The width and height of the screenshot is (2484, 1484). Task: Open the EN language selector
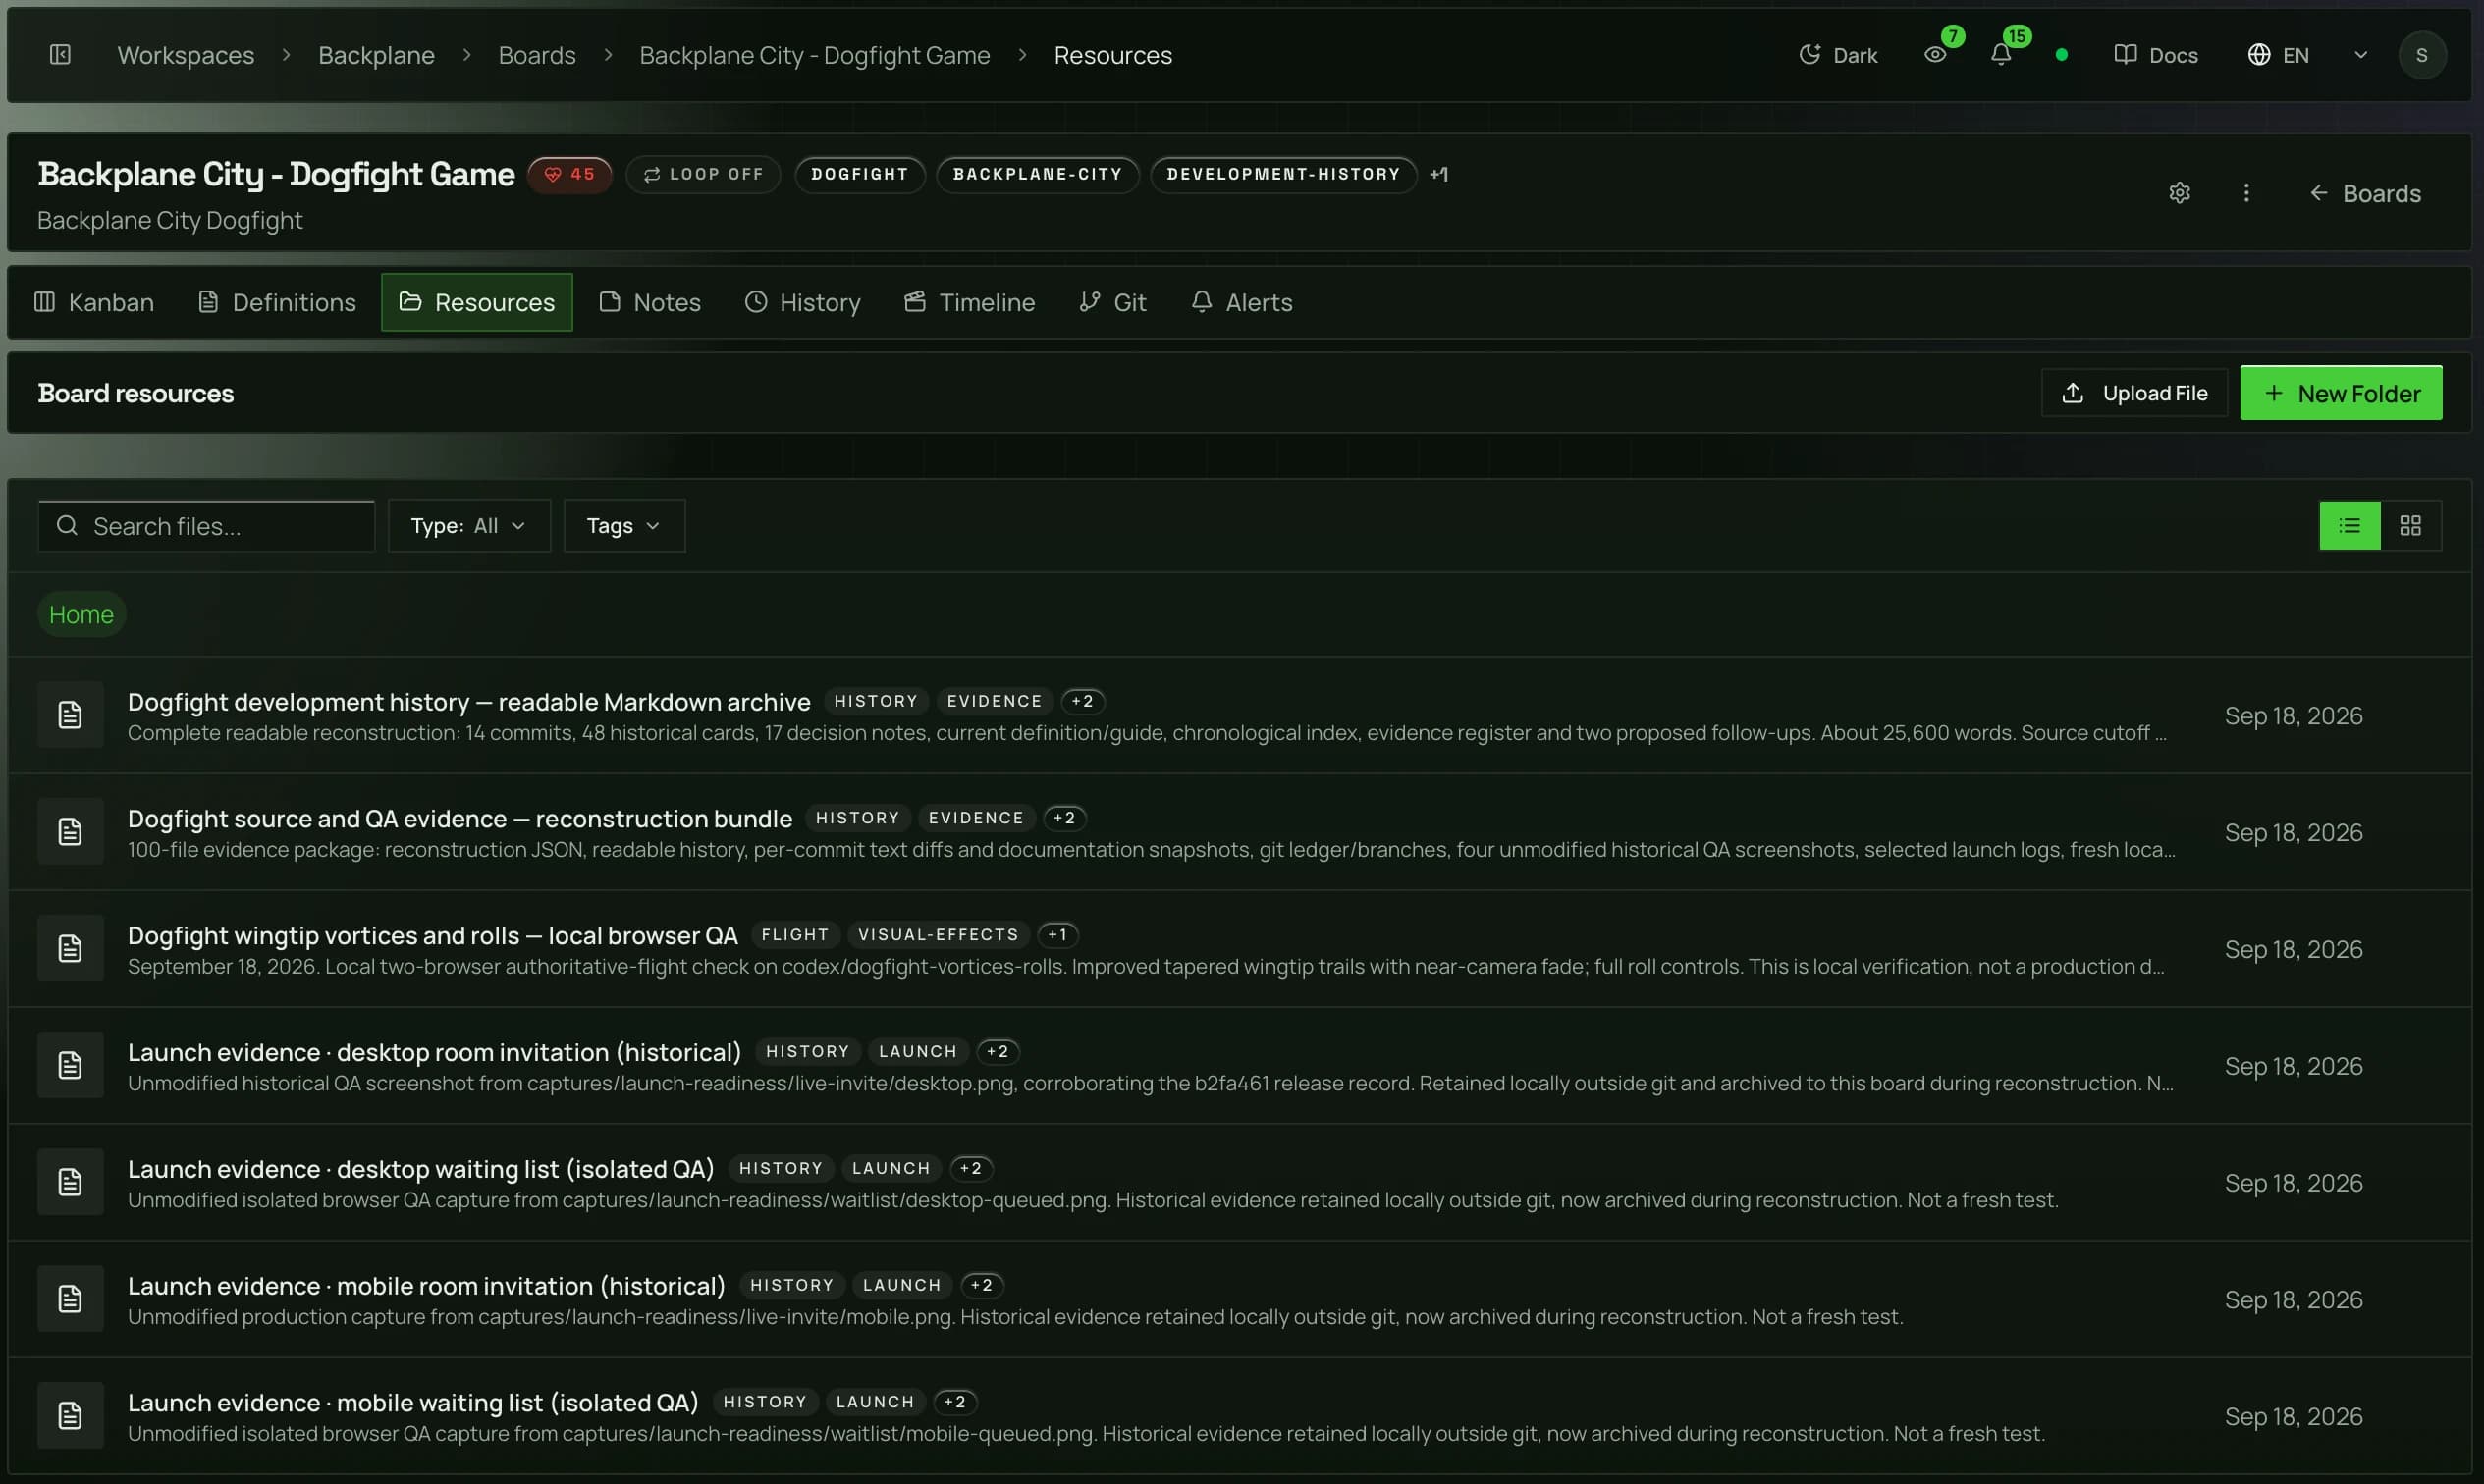[x=2277, y=55]
